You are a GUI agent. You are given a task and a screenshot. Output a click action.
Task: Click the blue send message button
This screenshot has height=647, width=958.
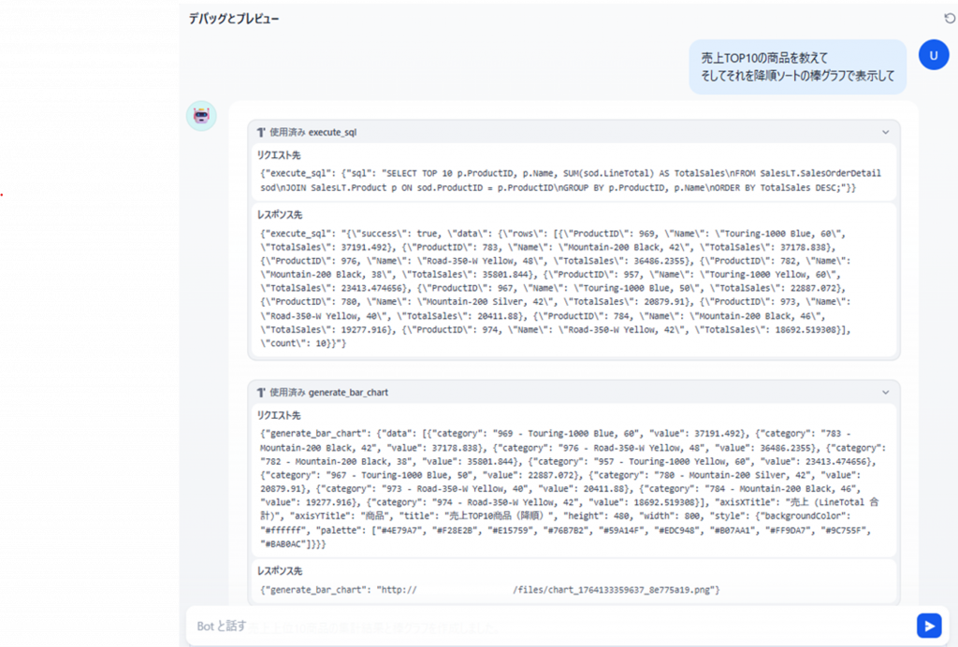(x=928, y=625)
